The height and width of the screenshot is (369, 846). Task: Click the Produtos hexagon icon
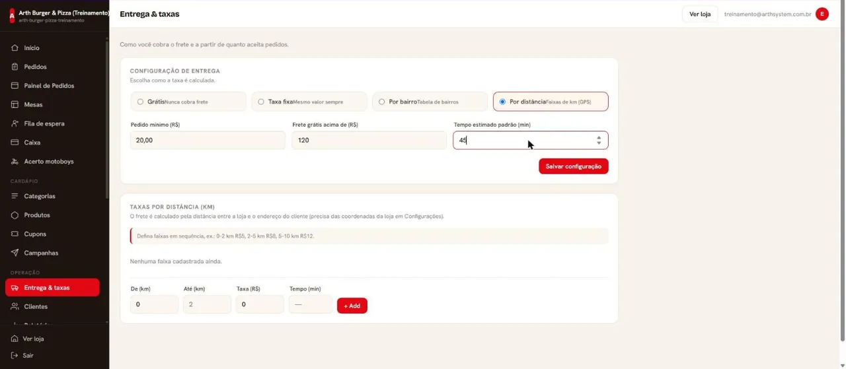(x=15, y=215)
